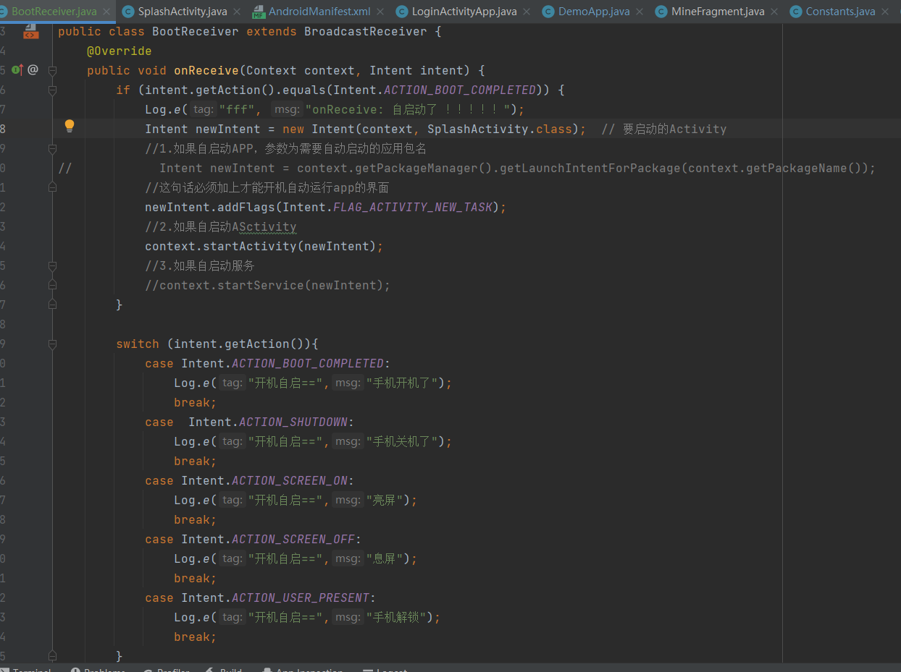This screenshot has height=672, width=901.
Task: Switch to the SplashActivity.java tab
Action: [183, 12]
